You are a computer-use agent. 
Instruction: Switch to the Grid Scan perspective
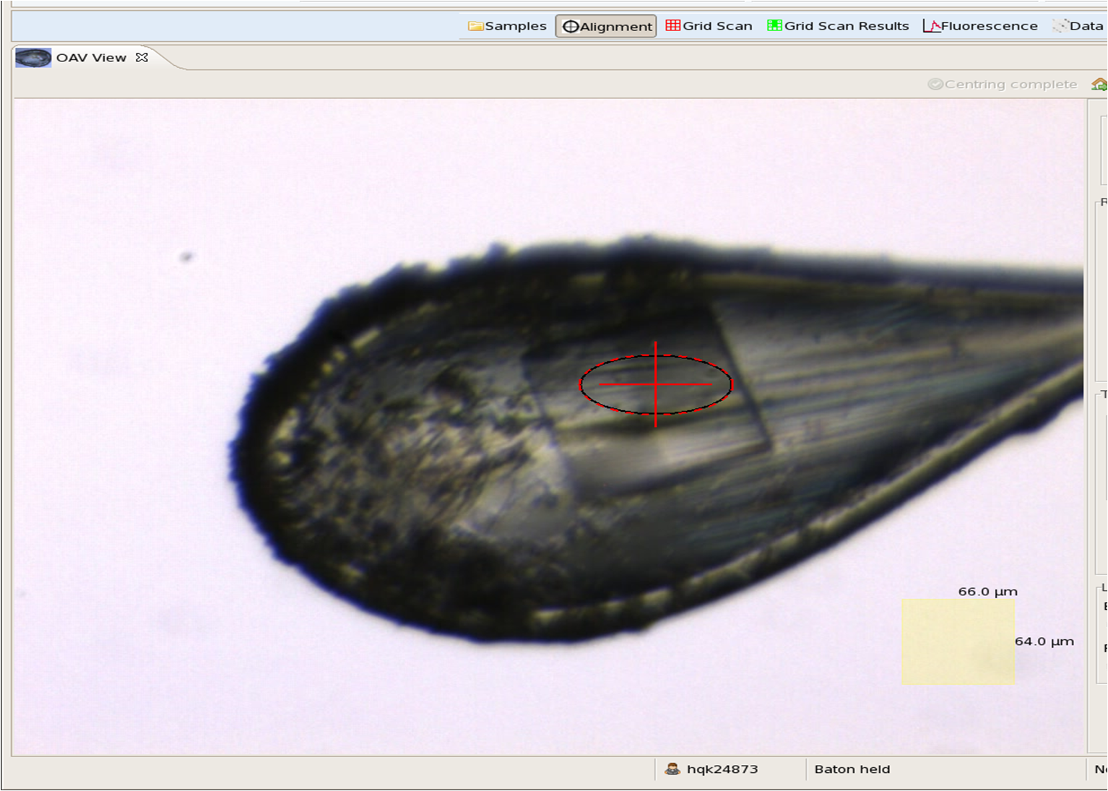pos(709,26)
